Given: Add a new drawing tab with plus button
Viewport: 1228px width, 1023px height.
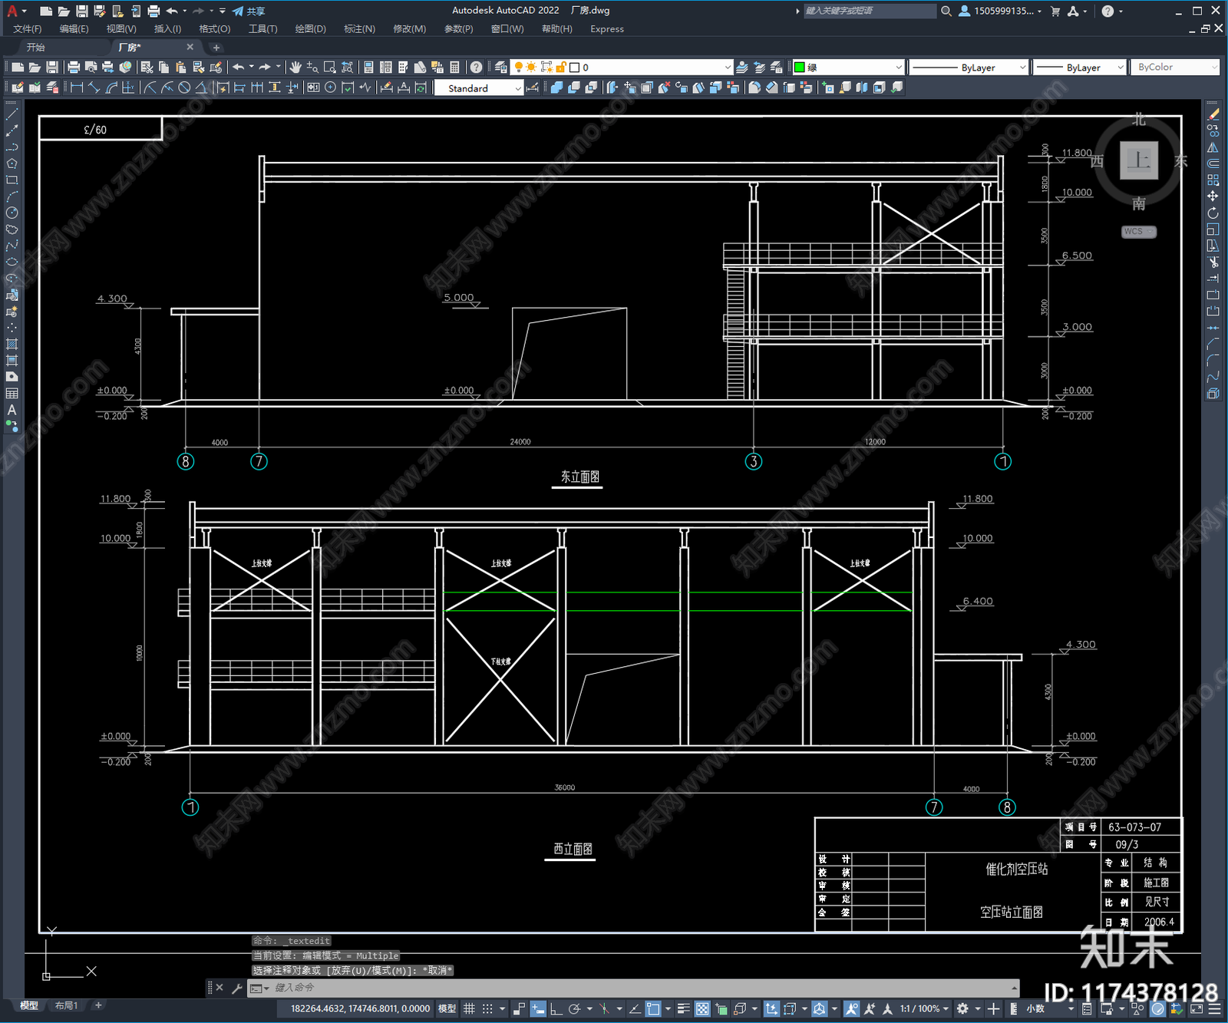Looking at the screenshot, I should click(x=216, y=48).
